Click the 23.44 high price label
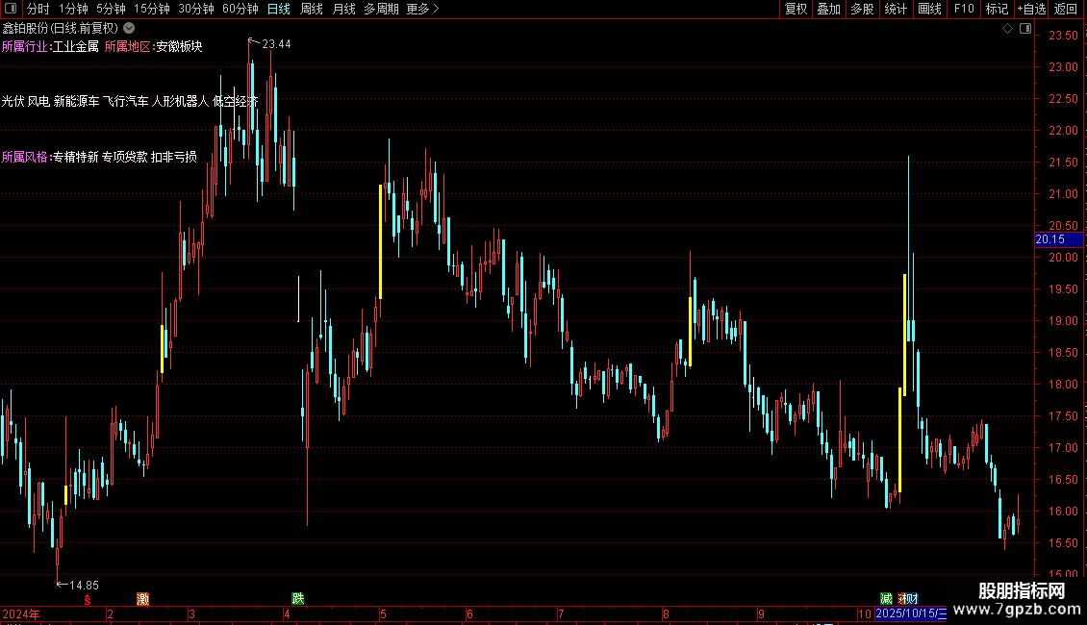Viewport: 1087px width, 625px height. pos(276,43)
